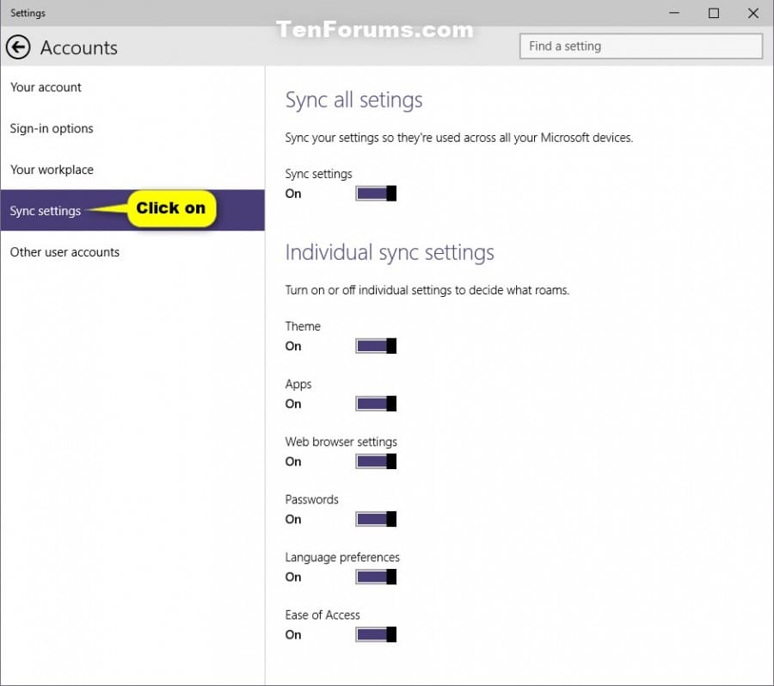Switch off Web browser settings sync

pos(376,461)
